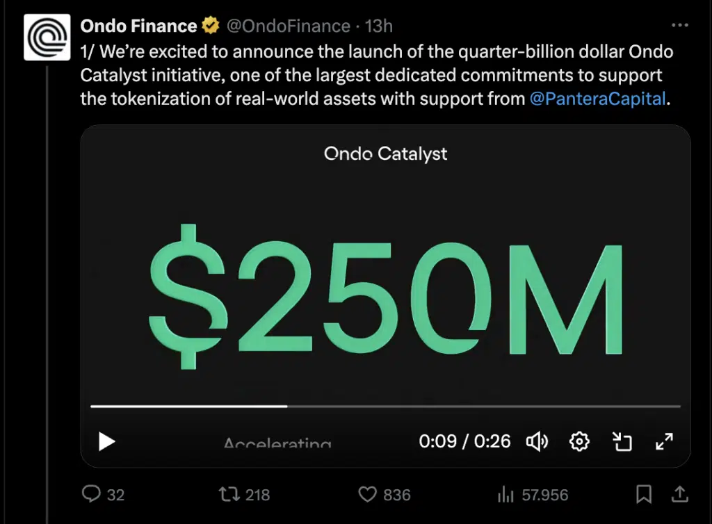Play the Ondo Catalyst video
712x524 pixels.
[x=106, y=441]
